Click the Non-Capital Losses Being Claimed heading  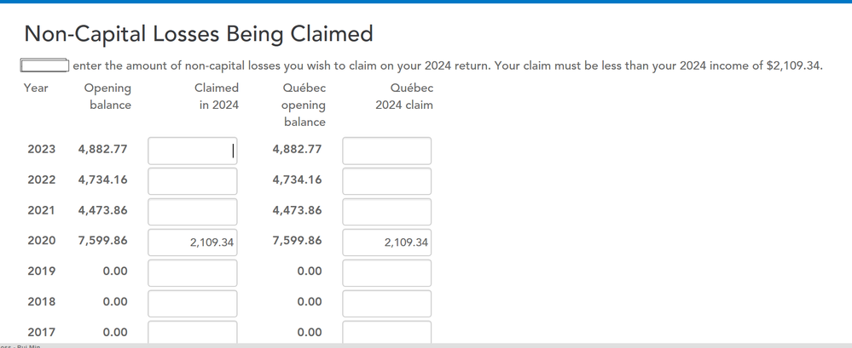[x=199, y=34]
